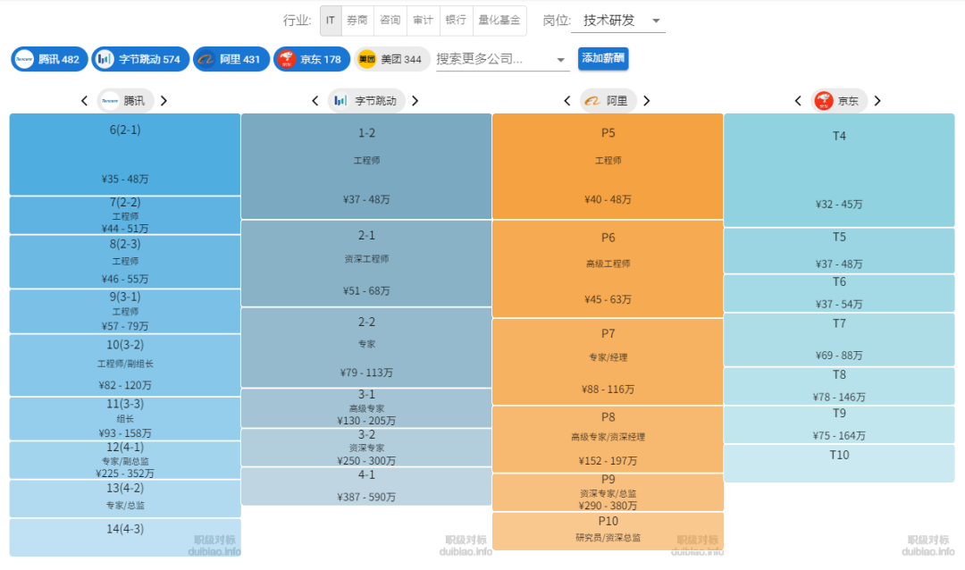965x570 pixels.
Task: Toggle the 京东 178 company chip
Action: coord(312,59)
